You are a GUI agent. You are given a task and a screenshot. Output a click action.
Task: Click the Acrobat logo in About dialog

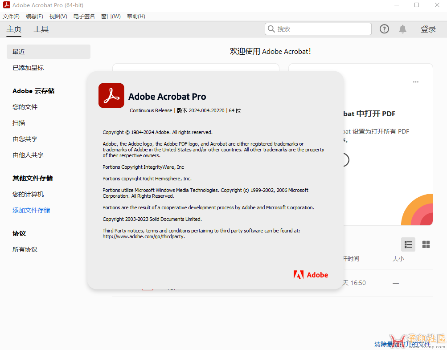coord(111,96)
